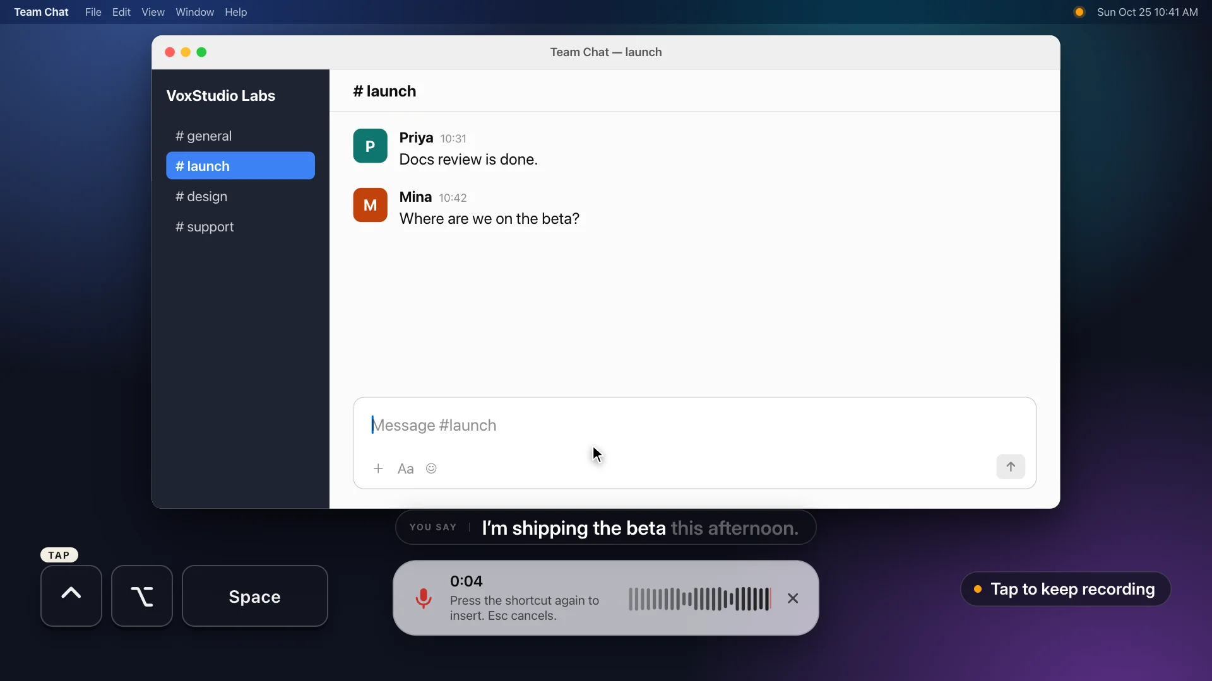Screen dimensions: 1212x681
Task: Click the orange recording indicator in menu bar
Action: 1079,12
